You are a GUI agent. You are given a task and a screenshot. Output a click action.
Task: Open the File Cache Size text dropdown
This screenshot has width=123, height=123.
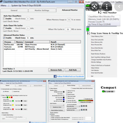tap(73, 106)
